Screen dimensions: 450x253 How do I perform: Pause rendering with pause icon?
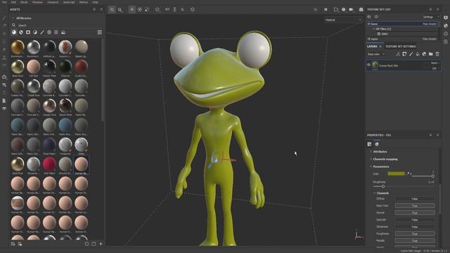pyautogui.click(x=326, y=9)
